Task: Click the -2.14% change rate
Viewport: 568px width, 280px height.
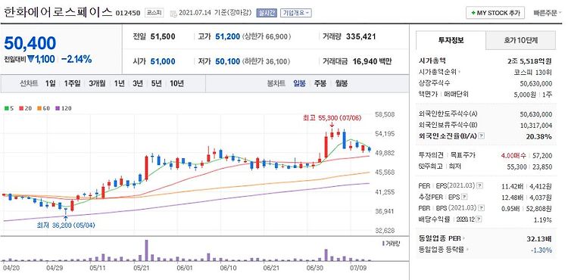Action: pyautogui.click(x=76, y=59)
